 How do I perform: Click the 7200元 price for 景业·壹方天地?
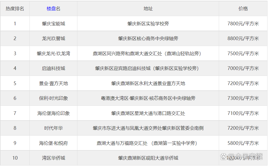click(243, 83)
